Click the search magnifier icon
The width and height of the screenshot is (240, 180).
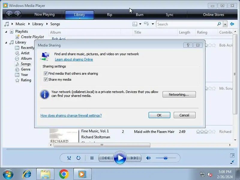pyautogui.click(x=219, y=24)
